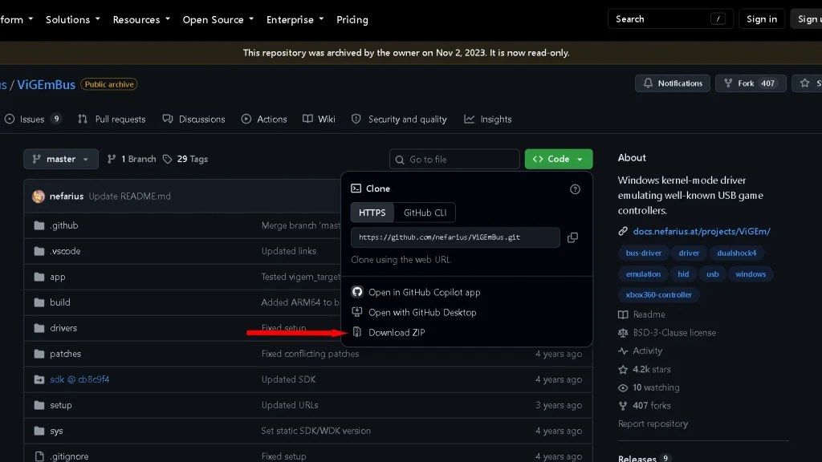The image size is (822, 462).
Task: Click the Pricing link
Action: point(352,19)
